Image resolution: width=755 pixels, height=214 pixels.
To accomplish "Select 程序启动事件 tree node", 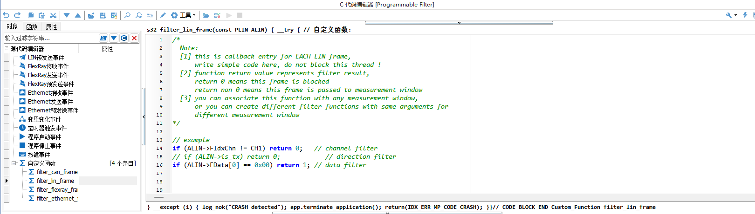I will point(44,137).
